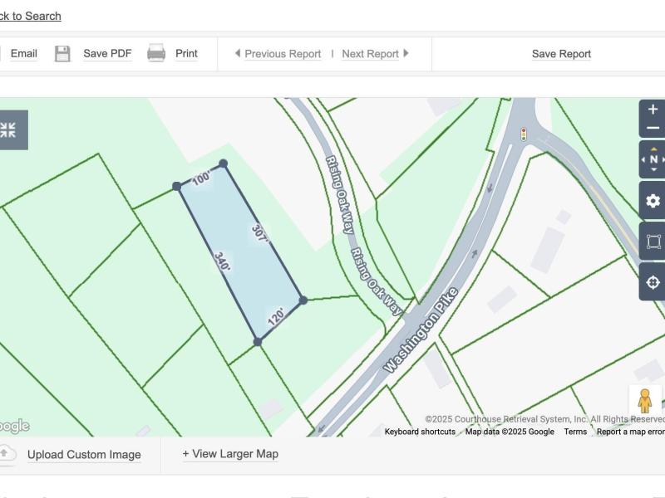Screen dimensions: 665x498
Task: Click Report a map error
Action: (630, 432)
